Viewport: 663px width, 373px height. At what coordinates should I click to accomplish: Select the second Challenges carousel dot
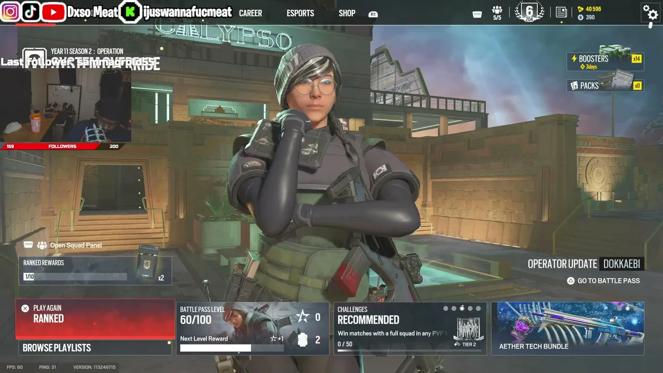454,308
